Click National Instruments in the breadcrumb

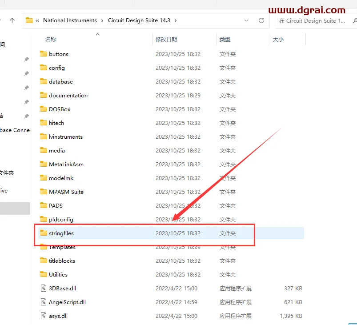pos(70,20)
